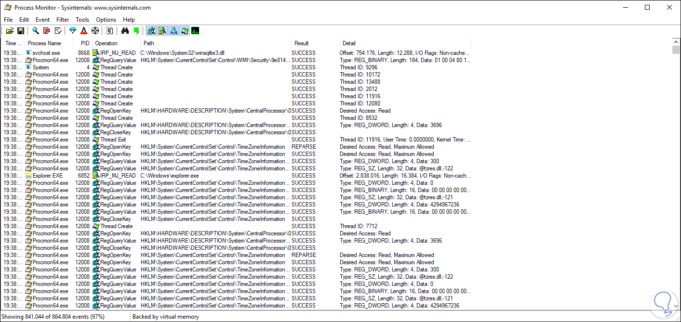
Task: Click the Process Monitor title bar icon
Action: pos(8,8)
